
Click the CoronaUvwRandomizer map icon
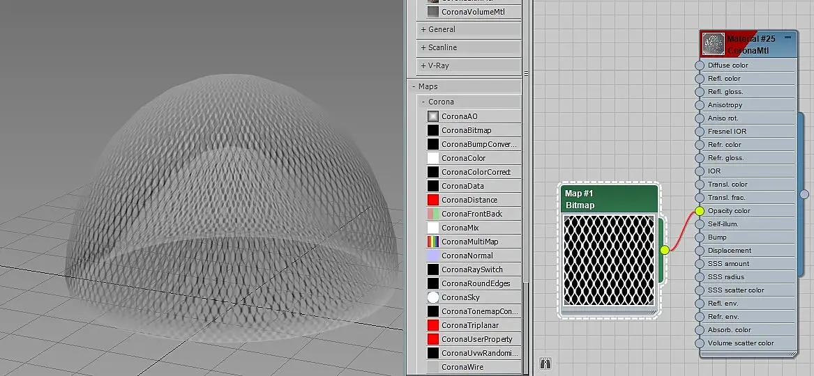click(x=433, y=353)
